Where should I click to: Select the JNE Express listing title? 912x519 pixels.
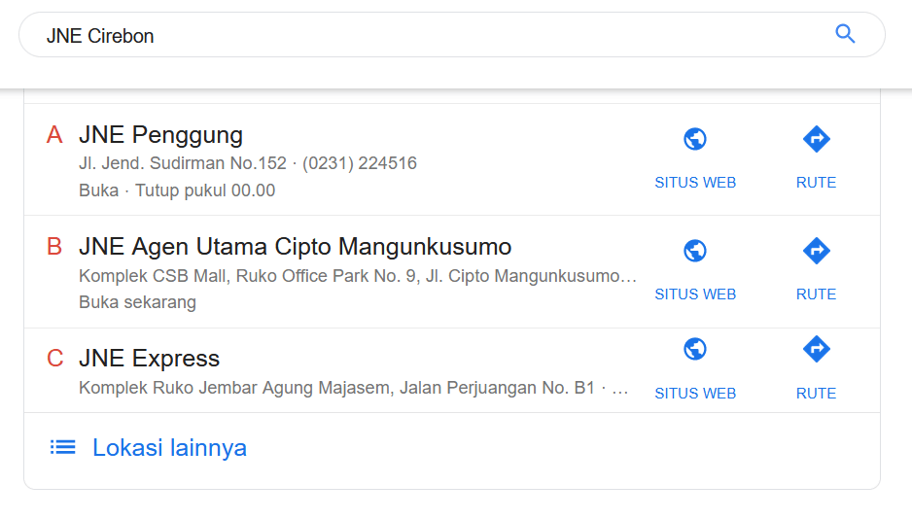[150, 359]
